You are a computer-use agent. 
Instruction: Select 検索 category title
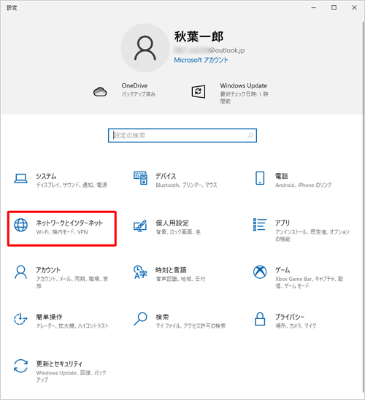tap(162, 317)
